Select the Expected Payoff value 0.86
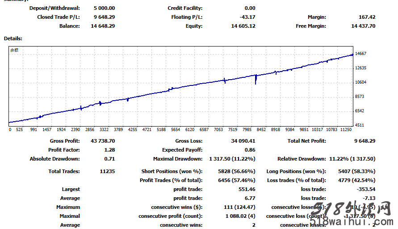398x229 pixels. point(250,150)
